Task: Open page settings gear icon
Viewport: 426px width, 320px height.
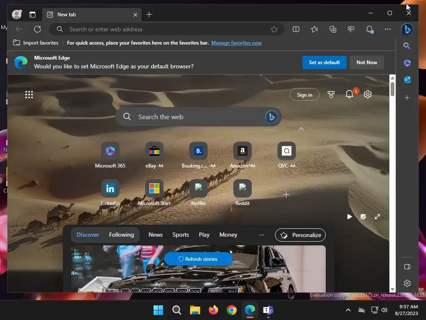Action: point(368,95)
